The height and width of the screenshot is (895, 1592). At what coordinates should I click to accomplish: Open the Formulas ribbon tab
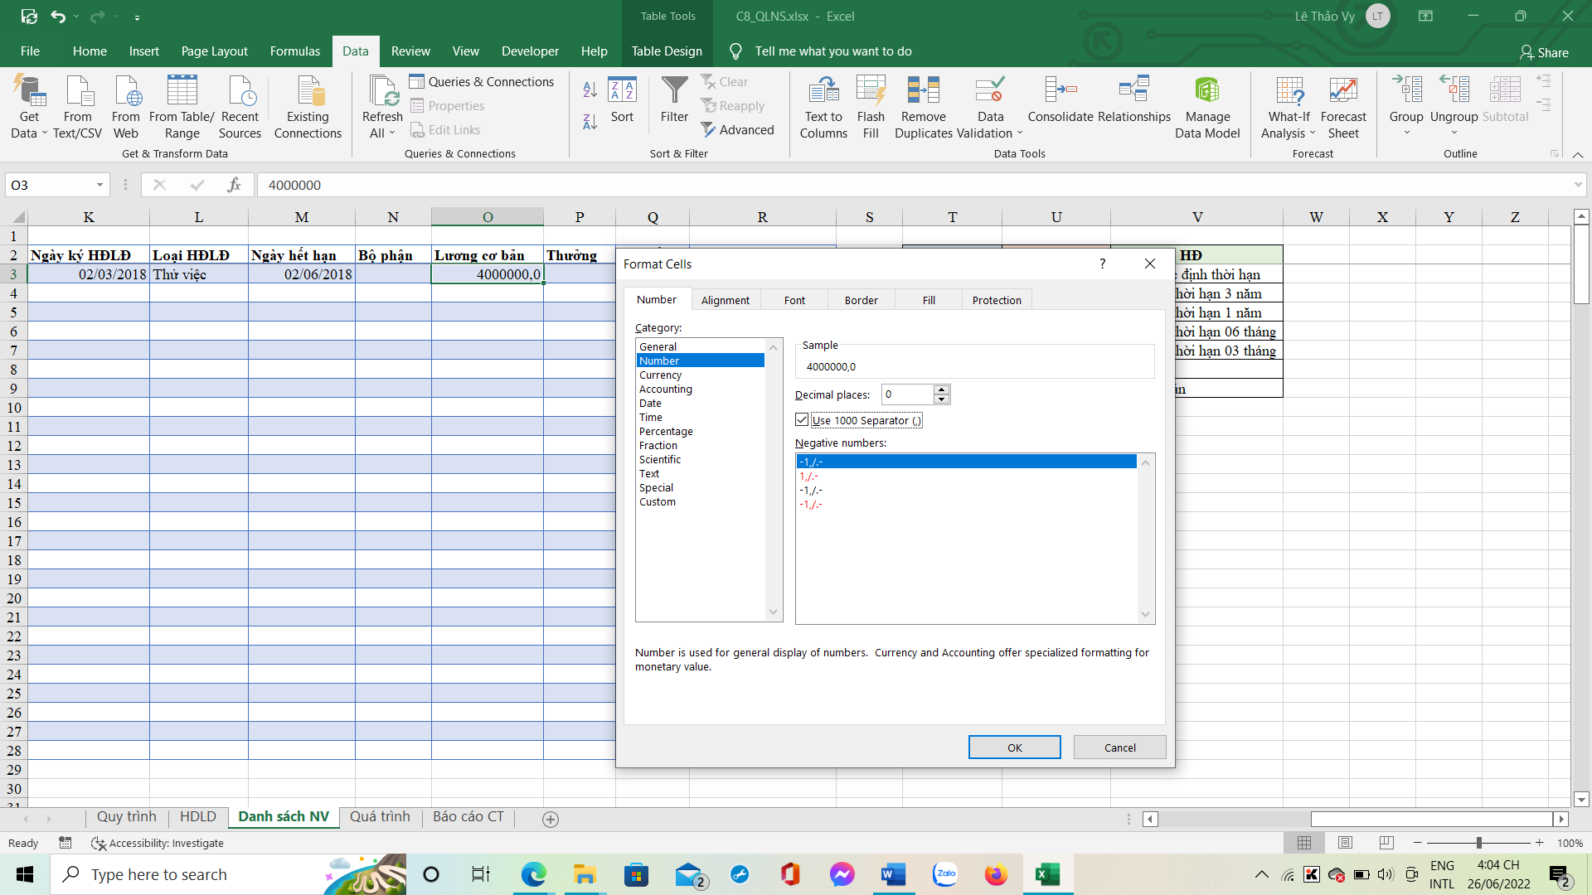click(294, 51)
